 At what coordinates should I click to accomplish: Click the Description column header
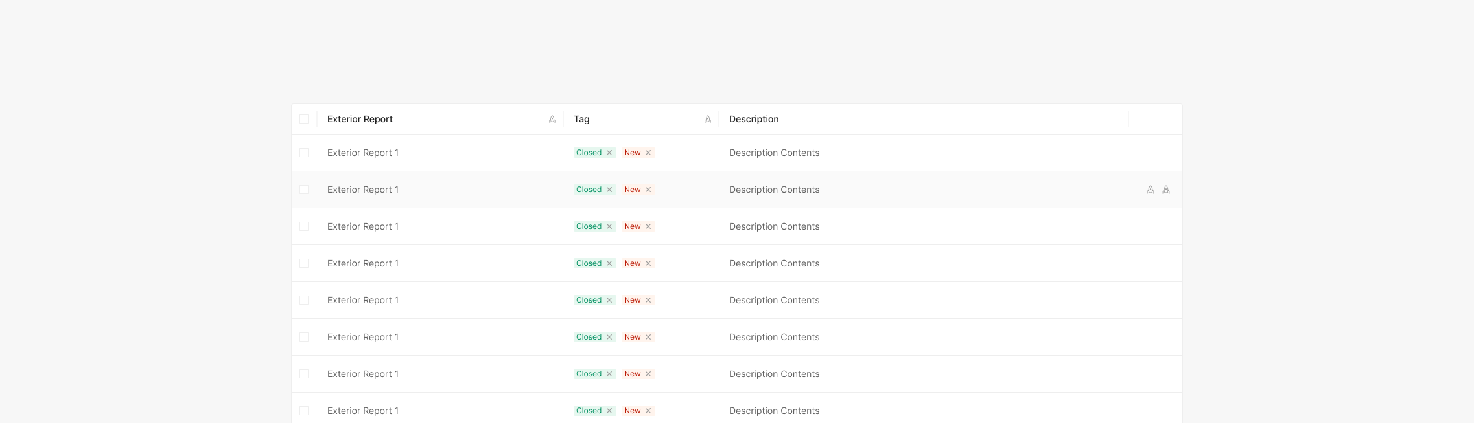tap(754, 119)
